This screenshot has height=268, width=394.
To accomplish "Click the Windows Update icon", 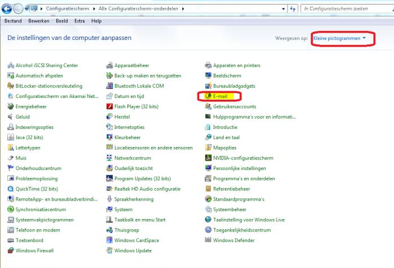I will point(109,251).
